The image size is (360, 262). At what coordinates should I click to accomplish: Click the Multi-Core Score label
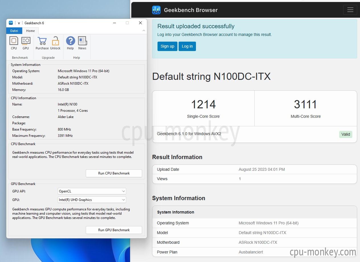[306, 116]
